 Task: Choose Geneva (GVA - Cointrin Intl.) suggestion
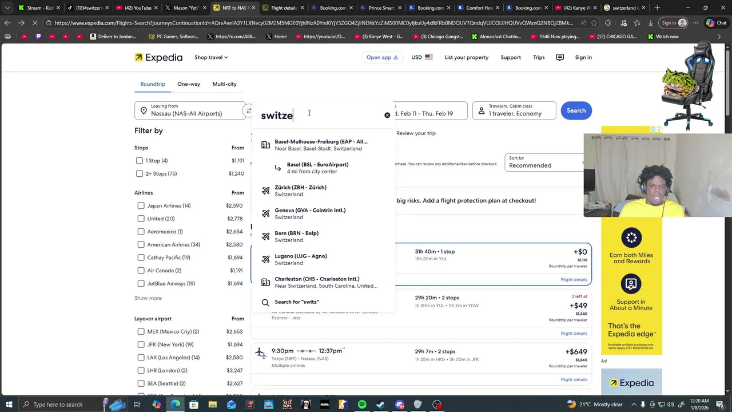click(323, 213)
